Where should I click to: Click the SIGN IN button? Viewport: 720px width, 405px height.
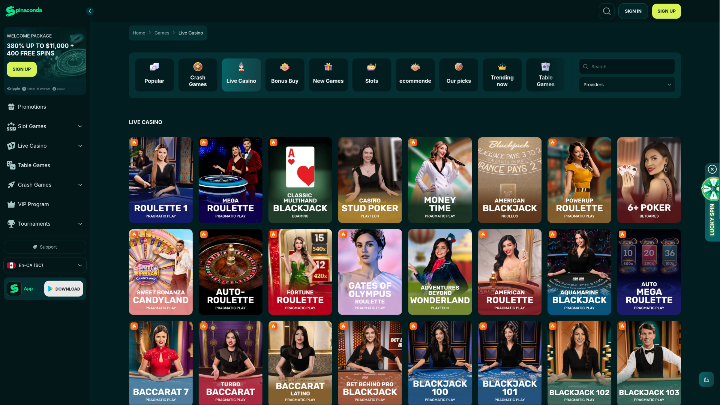[x=633, y=11]
